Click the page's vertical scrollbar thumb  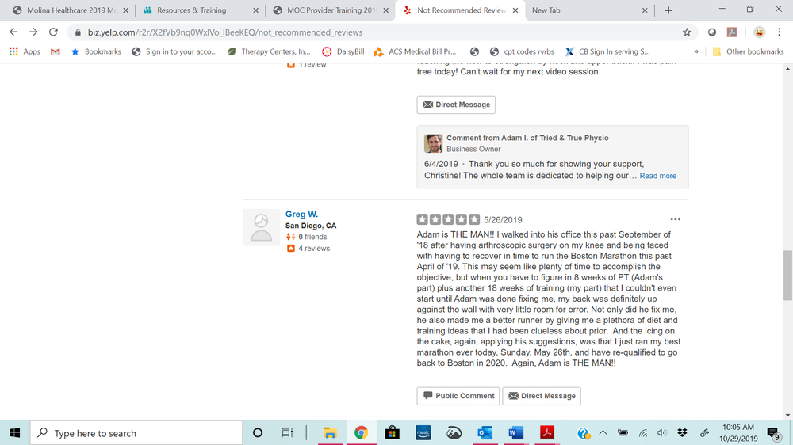(788, 276)
